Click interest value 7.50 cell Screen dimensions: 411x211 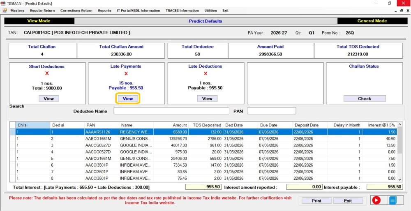379,158
